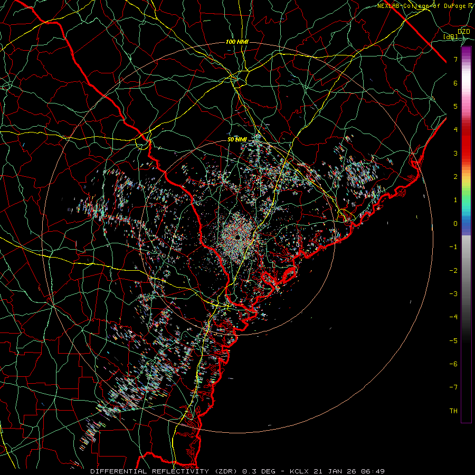Click the -7 value on color scale
This screenshot has height=475, width=475.
tap(453, 387)
